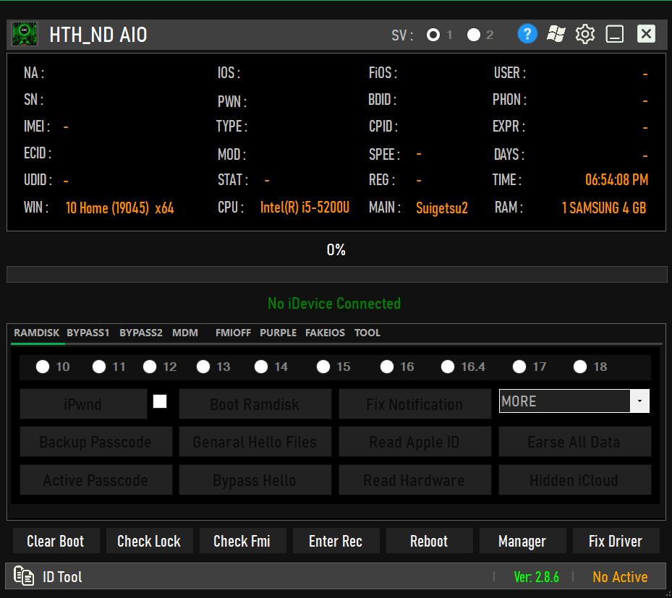
Task: Click the Windows flag icon in title bar
Action: click(556, 34)
